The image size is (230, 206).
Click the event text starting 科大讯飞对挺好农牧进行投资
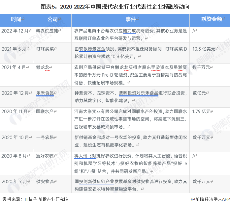pyautogui.click(x=131, y=164)
